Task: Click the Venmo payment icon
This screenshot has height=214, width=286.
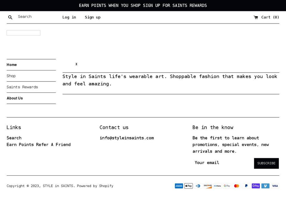Action: click(265, 186)
